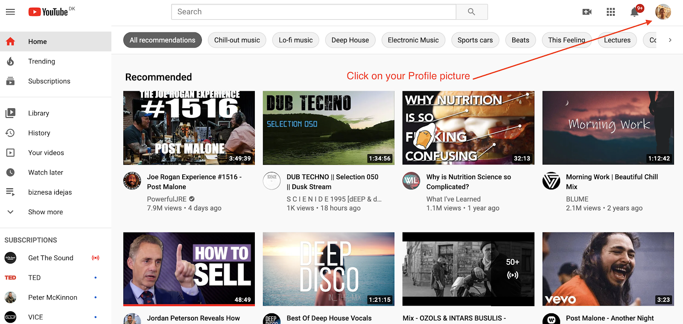The height and width of the screenshot is (324, 683).
Task: Open the Best Of Deep House Vocals title
Action: 329,318
